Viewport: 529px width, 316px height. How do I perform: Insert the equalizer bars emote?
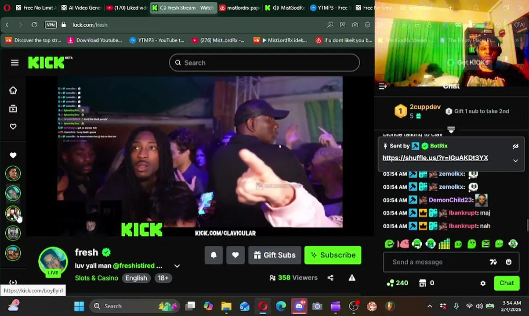coord(444,244)
